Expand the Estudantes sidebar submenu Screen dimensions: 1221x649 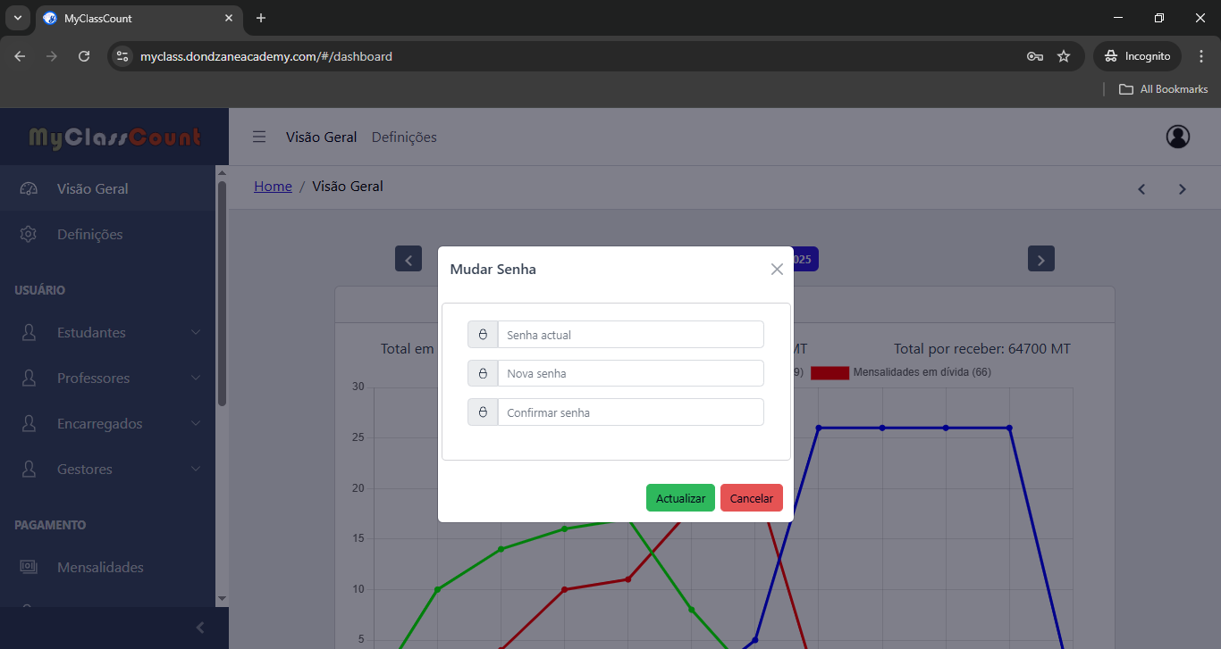point(196,332)
